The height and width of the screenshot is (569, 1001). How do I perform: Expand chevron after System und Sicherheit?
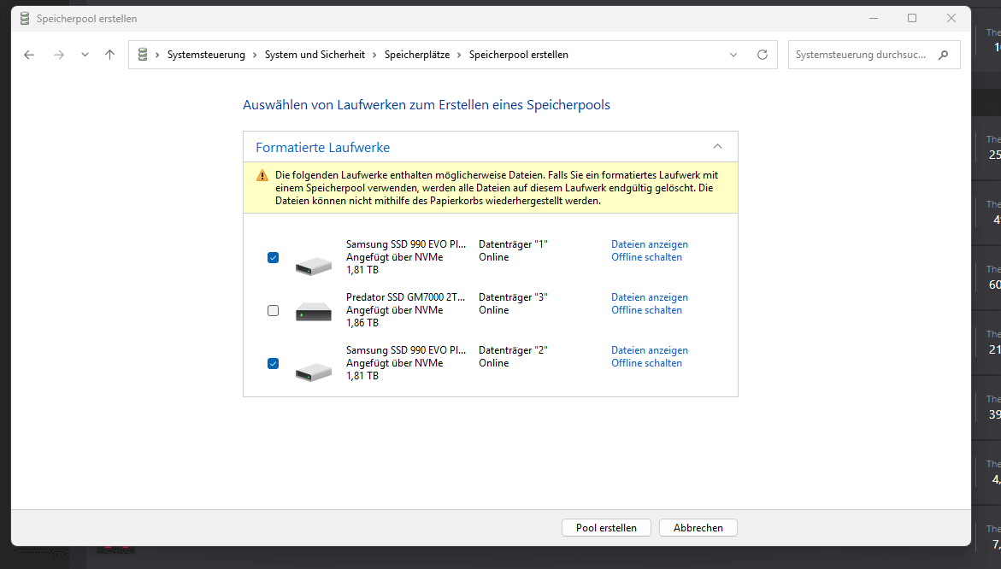[374, 55]
